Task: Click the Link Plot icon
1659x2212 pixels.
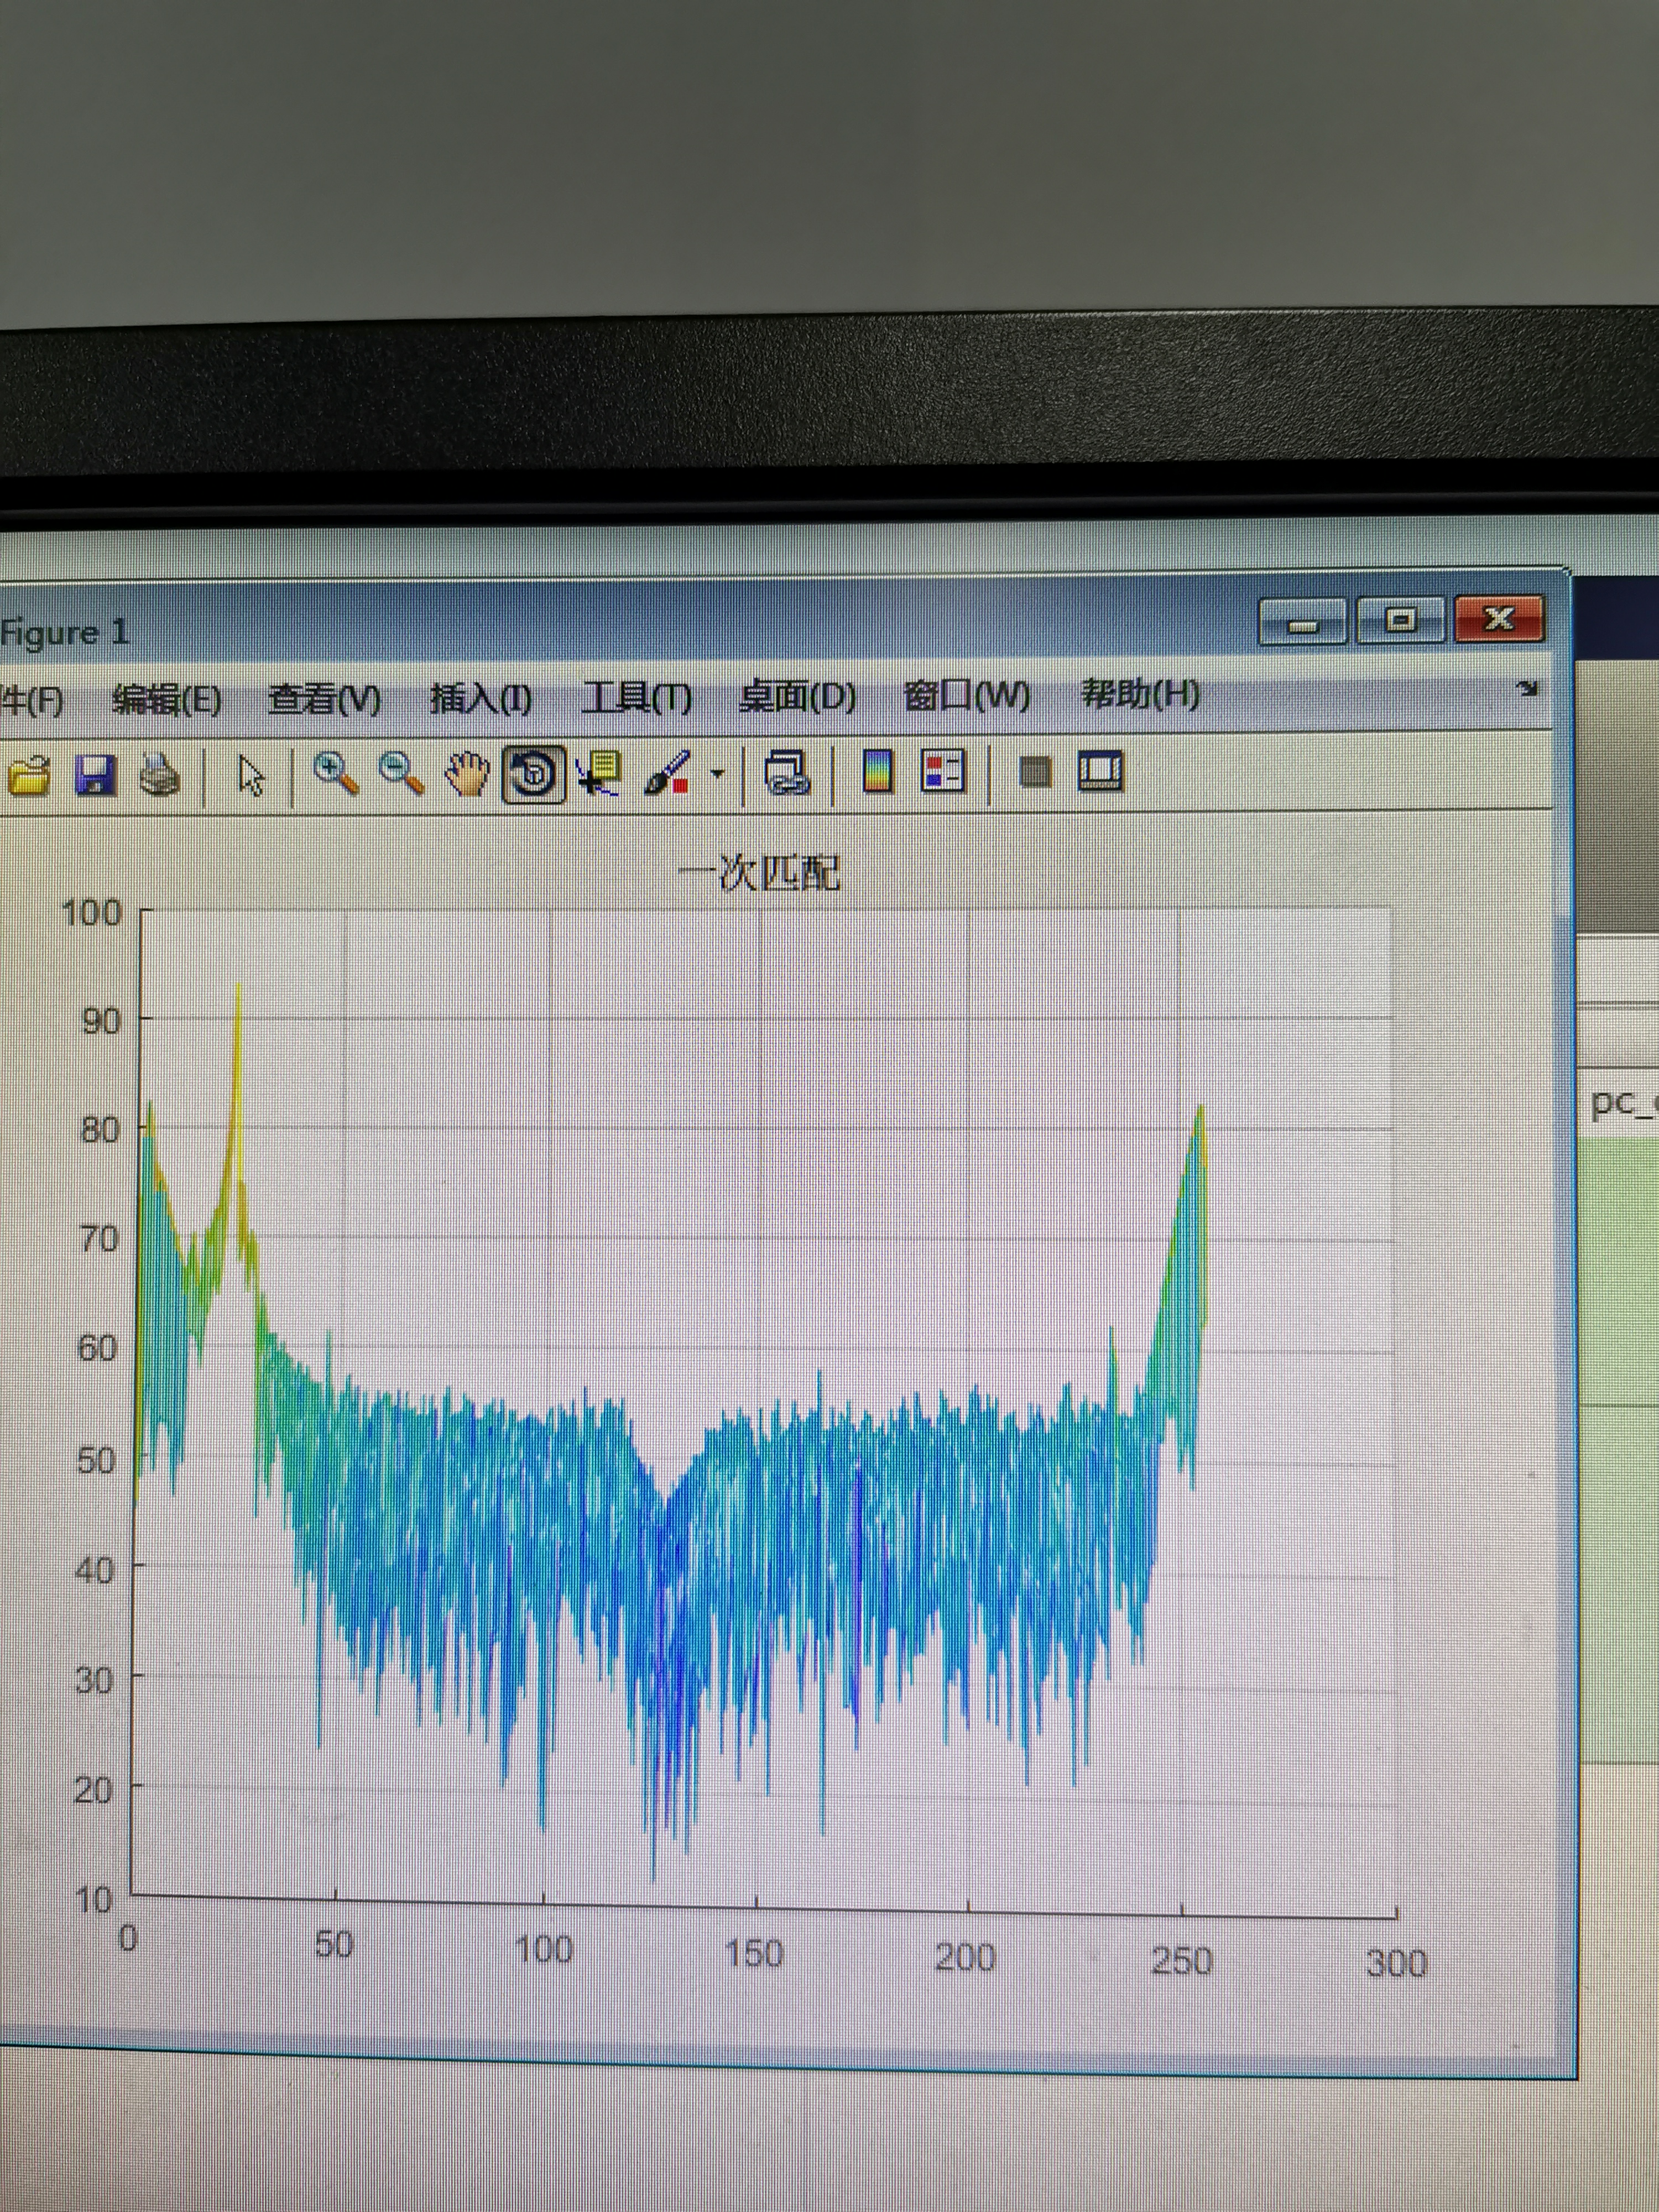Action: pyautogui.click(x=787, y=773)
